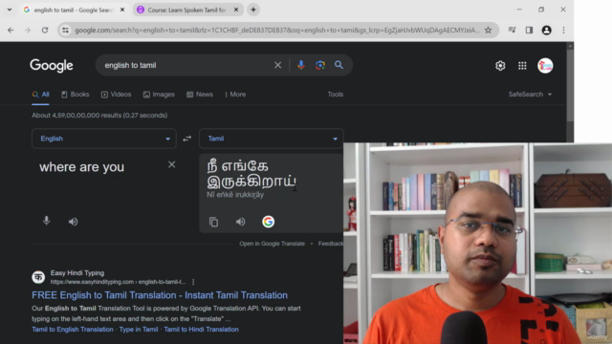The height and width of the screenshot is (344, 612).
Task: Open Type in Tamil sublink
Action: coord(139,329)
